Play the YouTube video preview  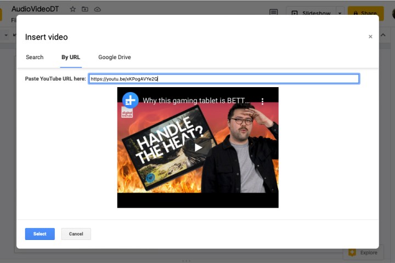click(198, 147)
